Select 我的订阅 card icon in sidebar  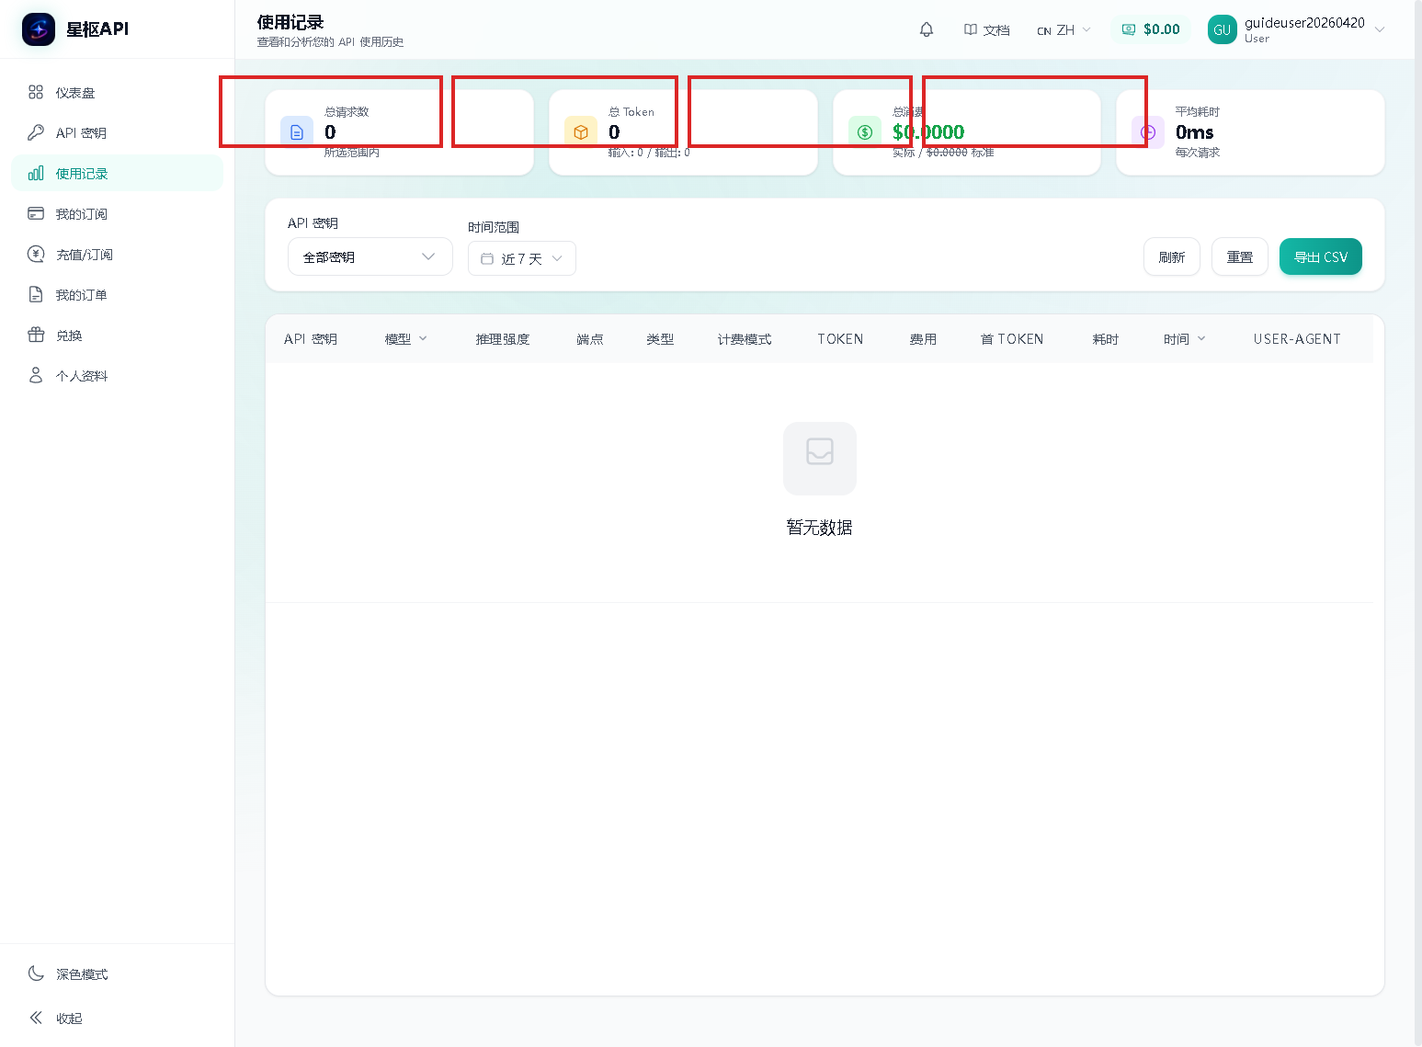(36, 214)
